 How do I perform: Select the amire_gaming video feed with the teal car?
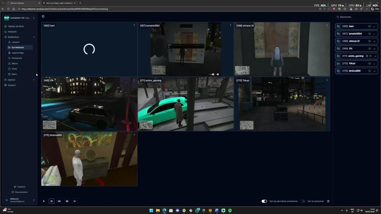[185, 104]
